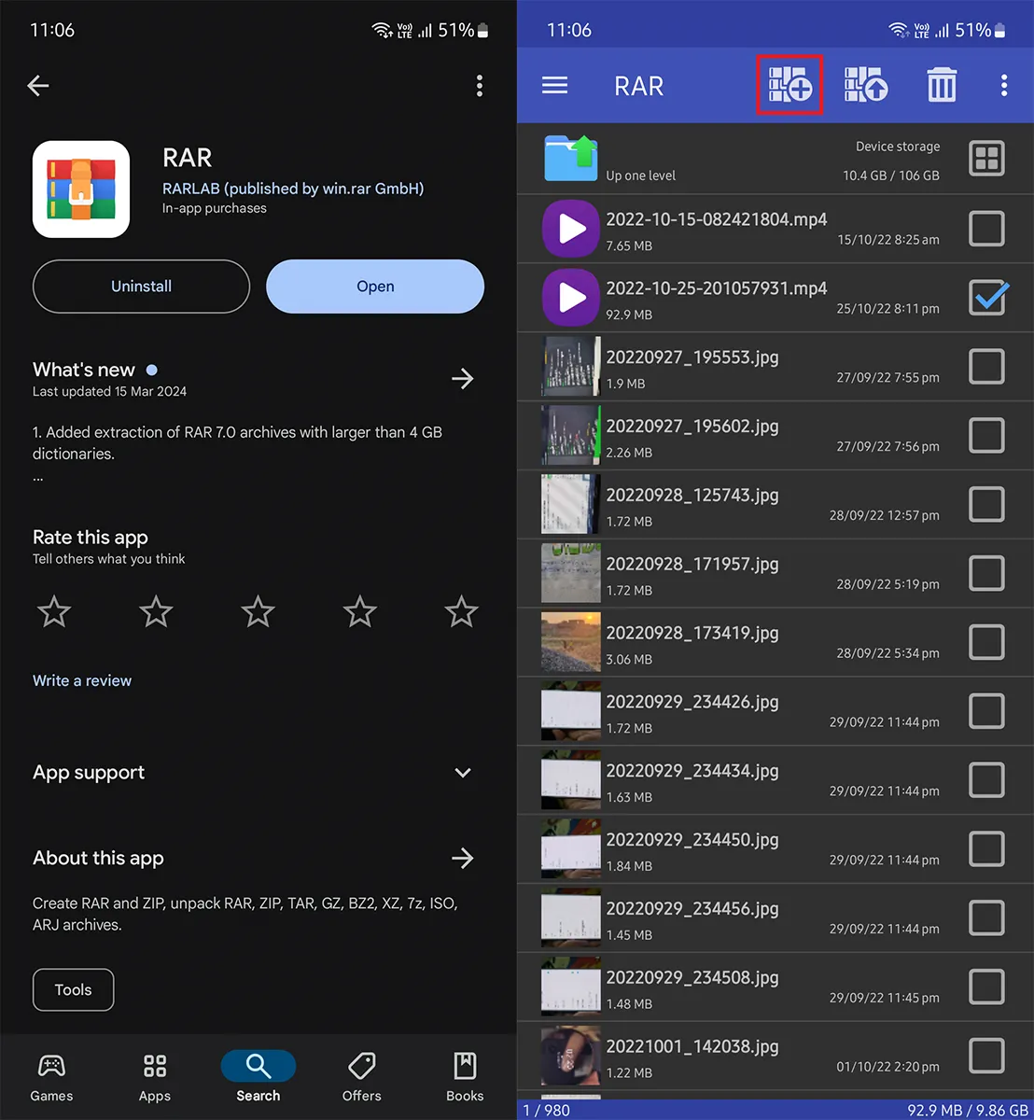The height and width of the screenshot is (1120, 1034).
Task: Tap file name 20220928_125743.jpg
Action: pyautogui.click(x=692, y=496)
